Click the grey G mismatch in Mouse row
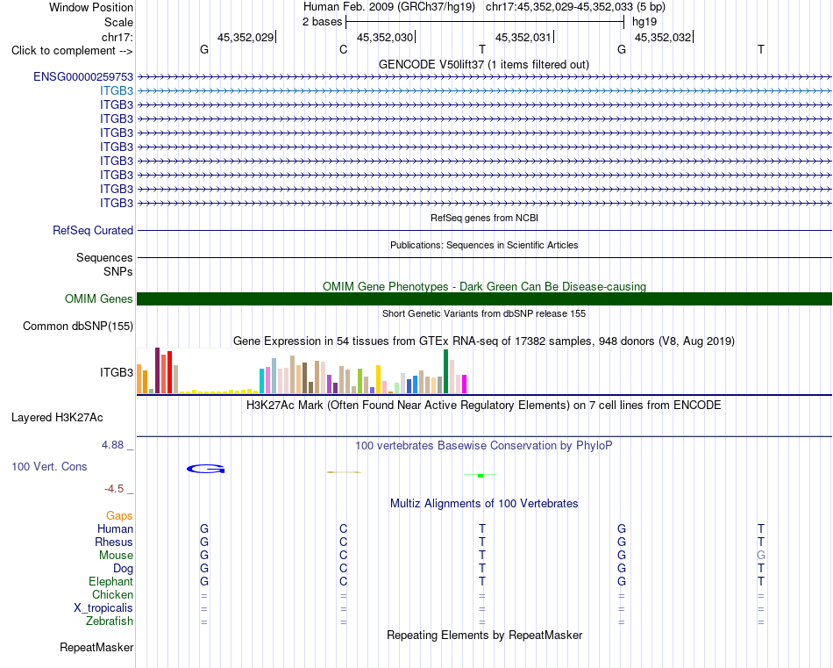 pos(761,556)
